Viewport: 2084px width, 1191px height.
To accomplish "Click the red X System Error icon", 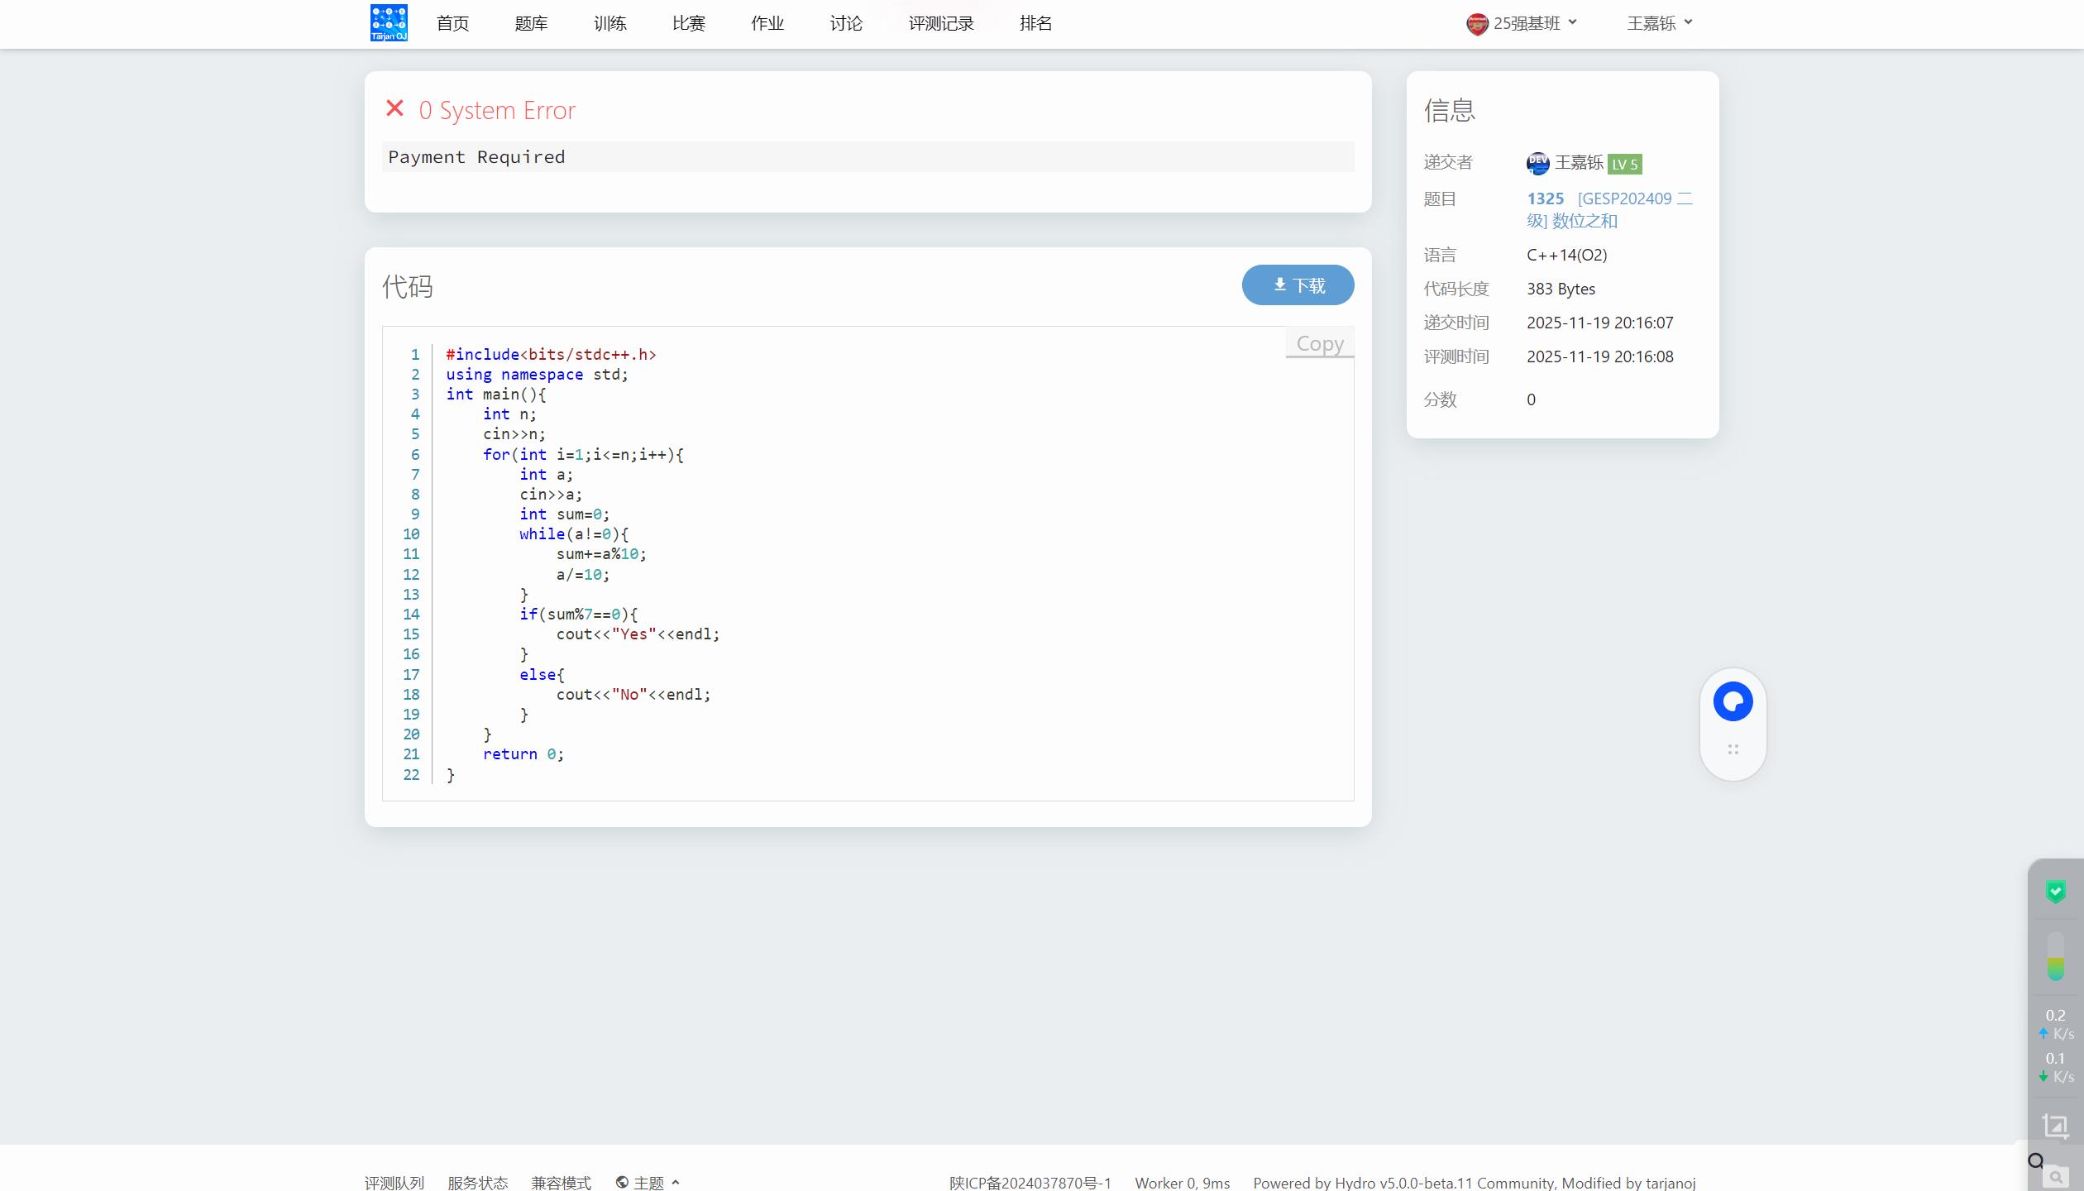I will pos(395,109).
